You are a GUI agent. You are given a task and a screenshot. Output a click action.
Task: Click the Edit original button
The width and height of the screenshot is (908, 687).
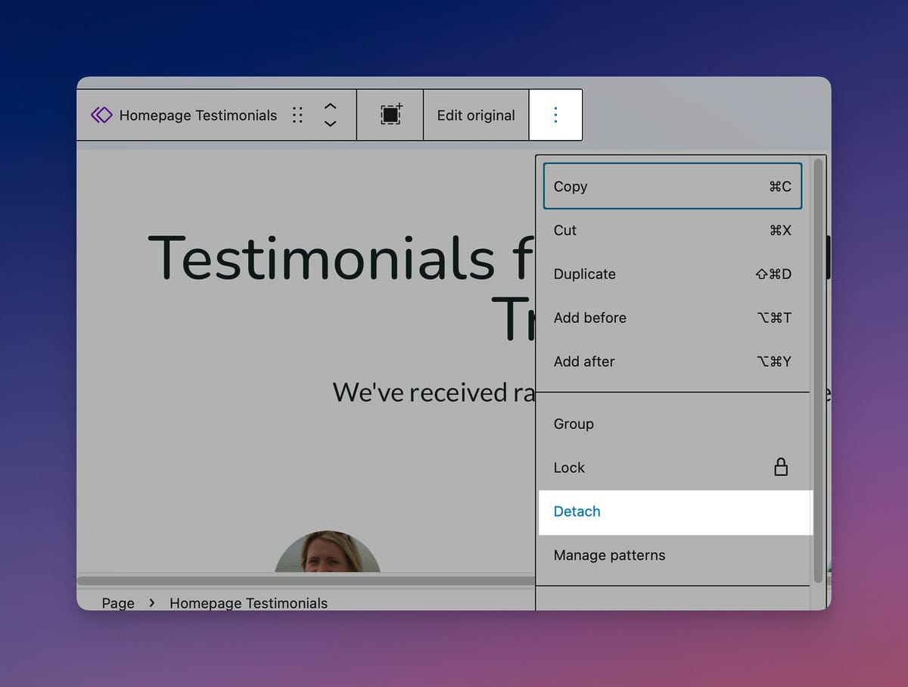pos(476,115)
